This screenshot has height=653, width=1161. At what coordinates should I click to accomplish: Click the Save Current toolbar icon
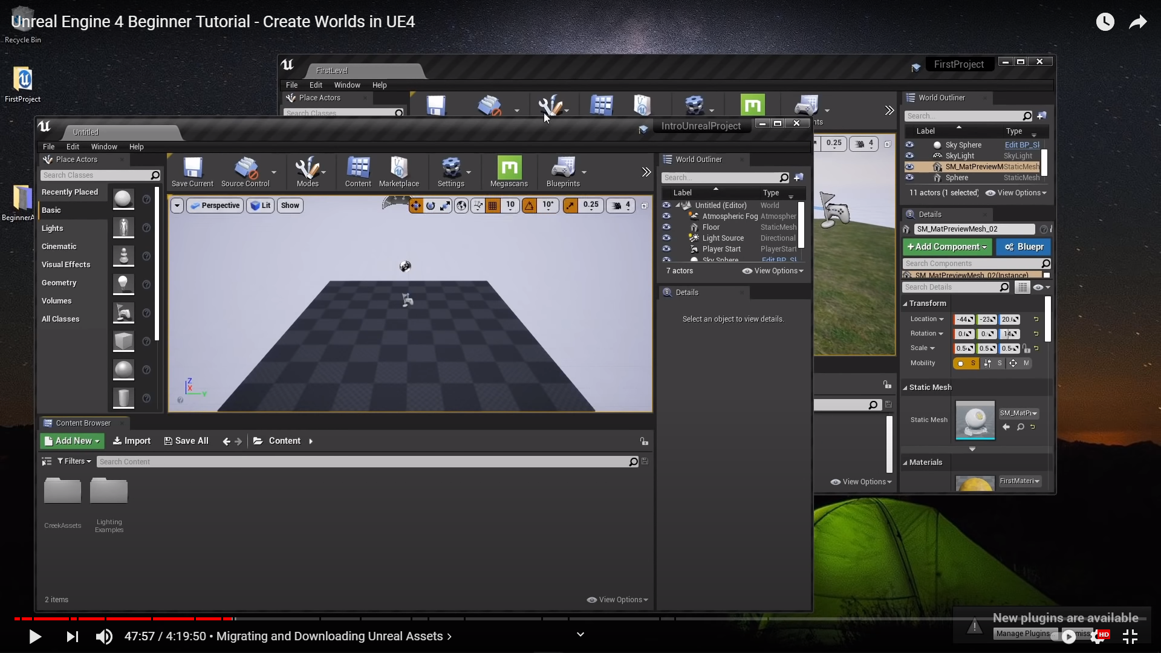click(x=192, y=169)
